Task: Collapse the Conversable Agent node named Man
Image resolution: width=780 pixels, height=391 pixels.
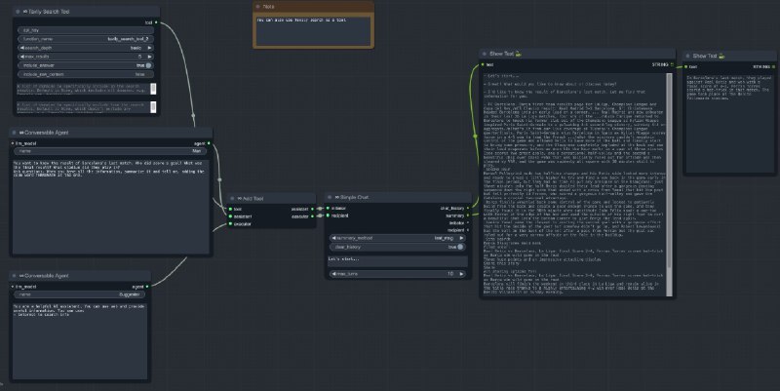Action: [x=15, y=133]
